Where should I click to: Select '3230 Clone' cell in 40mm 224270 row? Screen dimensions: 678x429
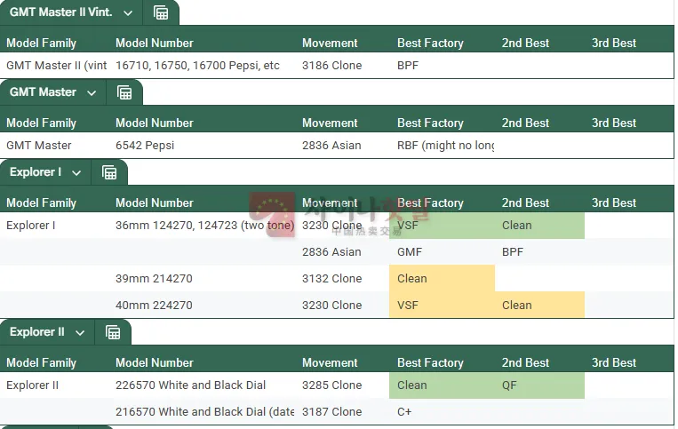[x=332, y=306]
